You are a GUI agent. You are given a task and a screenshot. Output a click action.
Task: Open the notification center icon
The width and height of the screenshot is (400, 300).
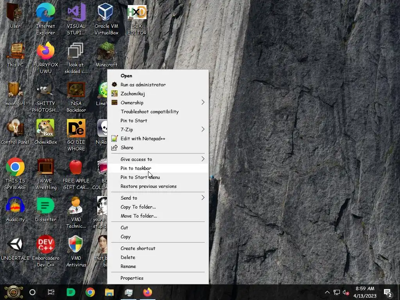(x=388, y=293)
